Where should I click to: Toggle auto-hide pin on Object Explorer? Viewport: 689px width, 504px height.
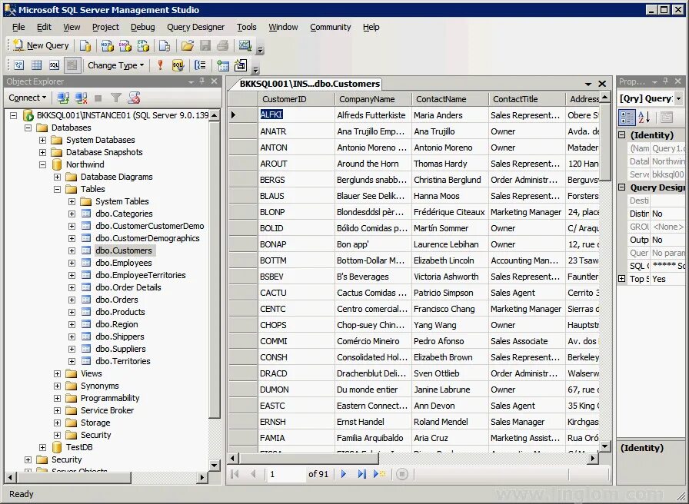[202, 81]
